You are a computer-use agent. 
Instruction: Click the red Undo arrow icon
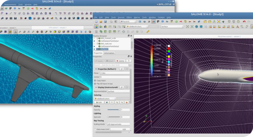click(x=244, y=22)
